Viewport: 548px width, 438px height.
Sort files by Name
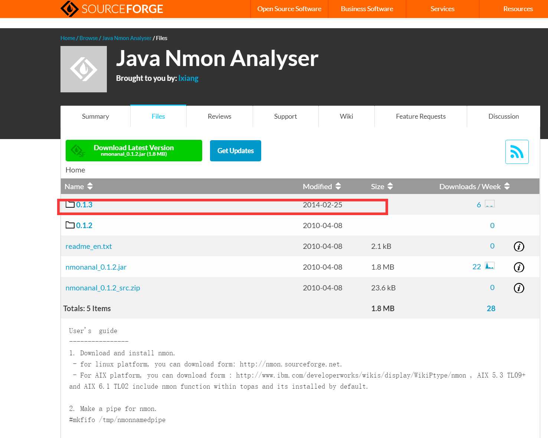click(79, 186)
